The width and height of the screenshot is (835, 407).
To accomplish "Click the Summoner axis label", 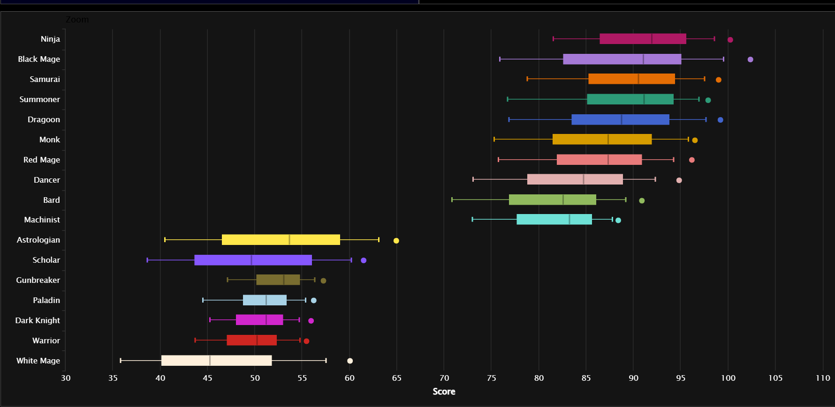I will [39, 99].
